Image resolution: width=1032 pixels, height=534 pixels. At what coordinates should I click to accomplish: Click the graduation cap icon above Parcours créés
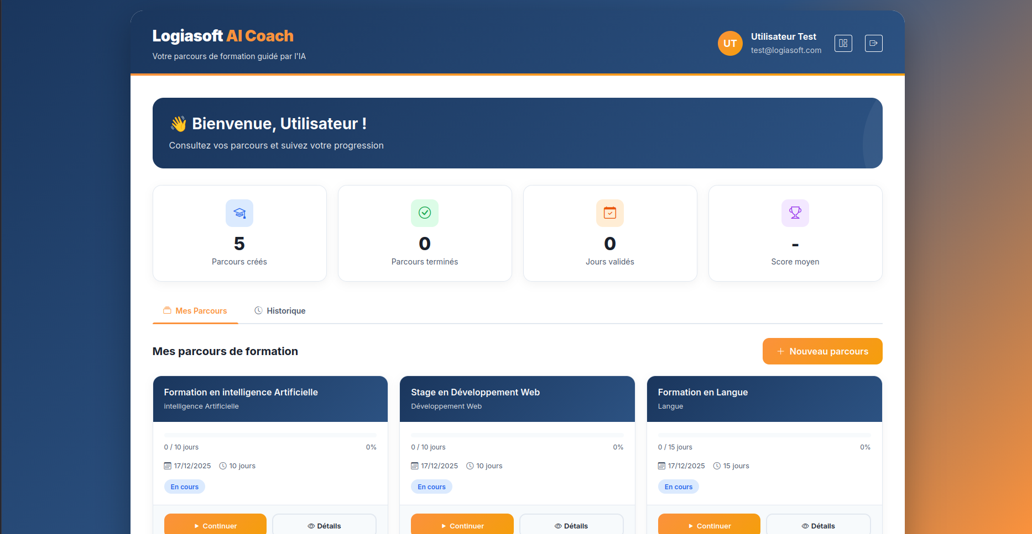pyautogui.click(x=239, y=213)
